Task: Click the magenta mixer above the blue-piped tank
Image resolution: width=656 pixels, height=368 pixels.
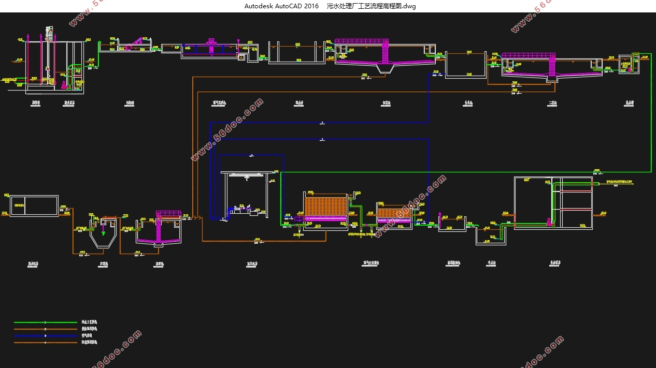Action: pos(211,45)
